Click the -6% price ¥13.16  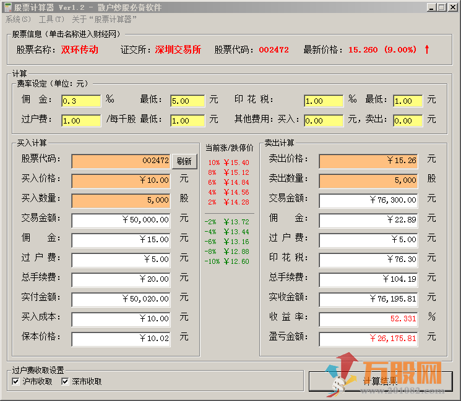(236, 242)
